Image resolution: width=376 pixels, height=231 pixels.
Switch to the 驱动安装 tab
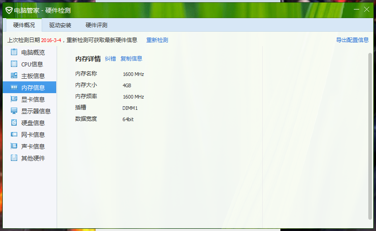[60, 25]
